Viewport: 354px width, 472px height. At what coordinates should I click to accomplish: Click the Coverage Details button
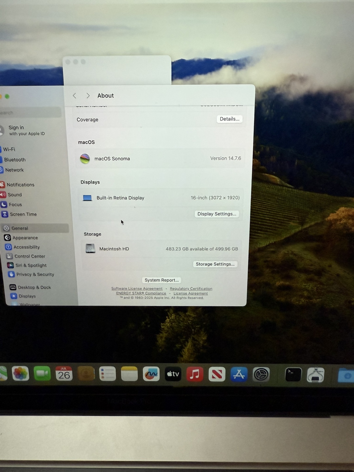(x=229, y=119)
